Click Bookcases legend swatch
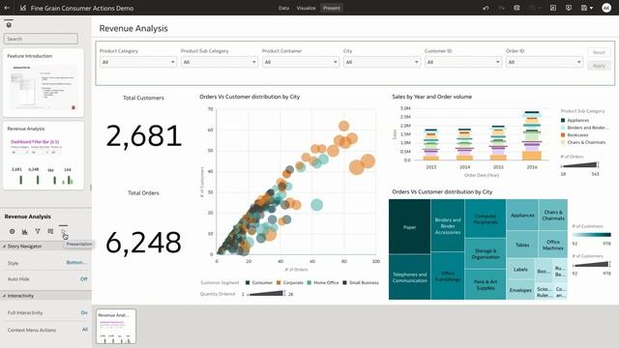The image size is (619, 348). pyautogui.click(x=563, y=135)
